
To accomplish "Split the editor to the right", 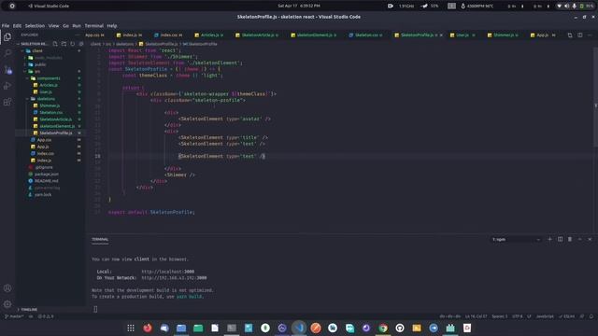I will coord(579,35).
